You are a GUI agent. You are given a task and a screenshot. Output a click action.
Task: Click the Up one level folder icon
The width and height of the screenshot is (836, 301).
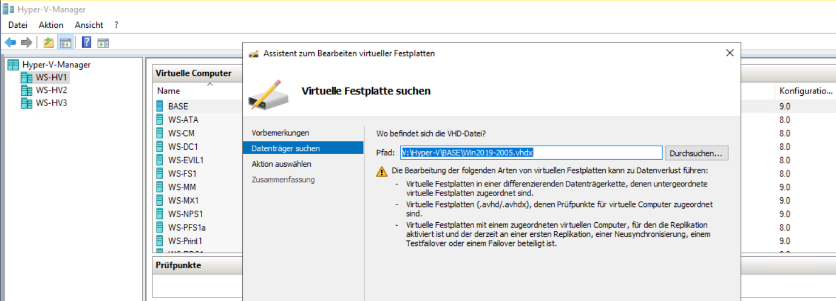(49, 43)
